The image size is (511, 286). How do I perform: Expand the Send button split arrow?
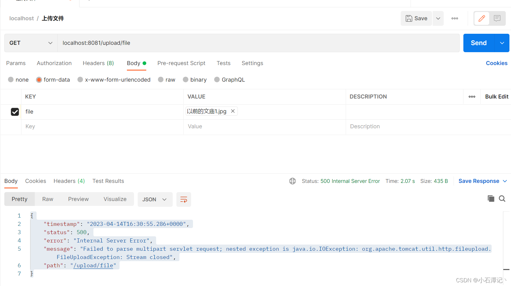coord(501,43)
